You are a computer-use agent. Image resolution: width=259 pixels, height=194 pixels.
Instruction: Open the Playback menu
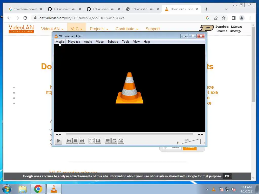(74, 42)
